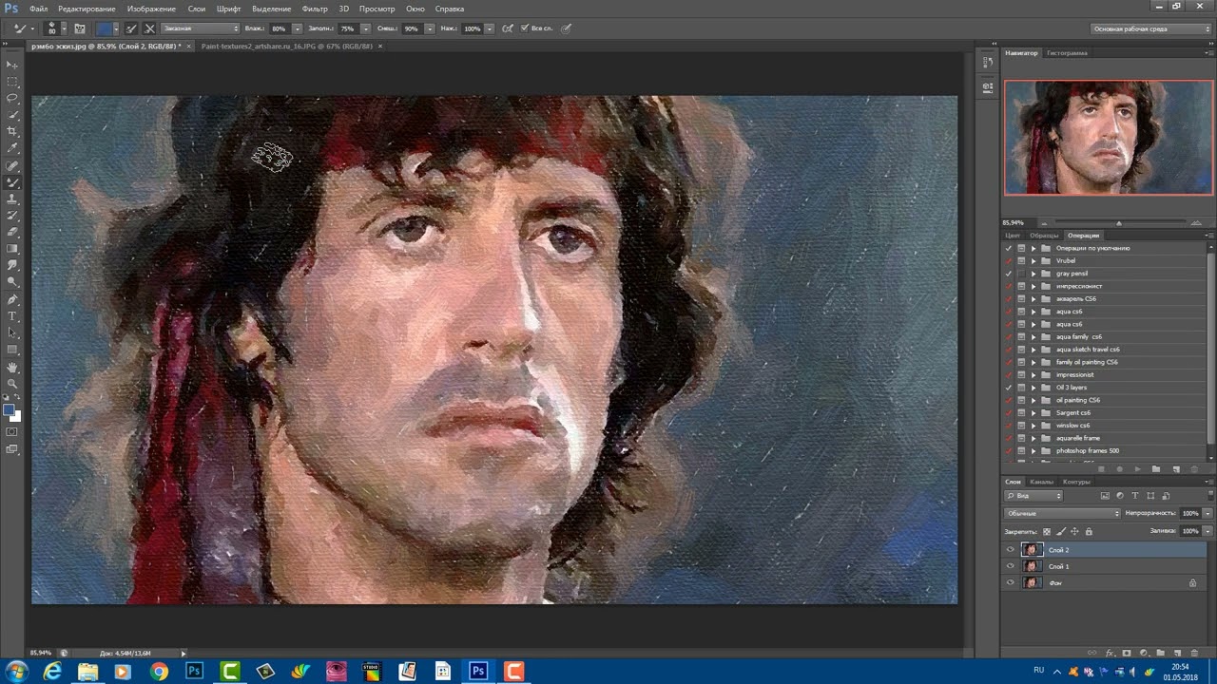Select the 'aqua family cs6' action set
Image resolution: width=1217 pixels, height=684 pixels.
pyautogui.click(x=1078, y=336)
